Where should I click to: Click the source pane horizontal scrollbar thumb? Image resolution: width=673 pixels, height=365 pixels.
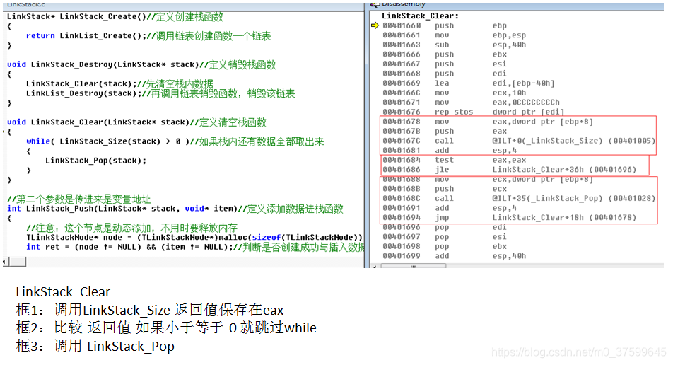coord(18,262)
